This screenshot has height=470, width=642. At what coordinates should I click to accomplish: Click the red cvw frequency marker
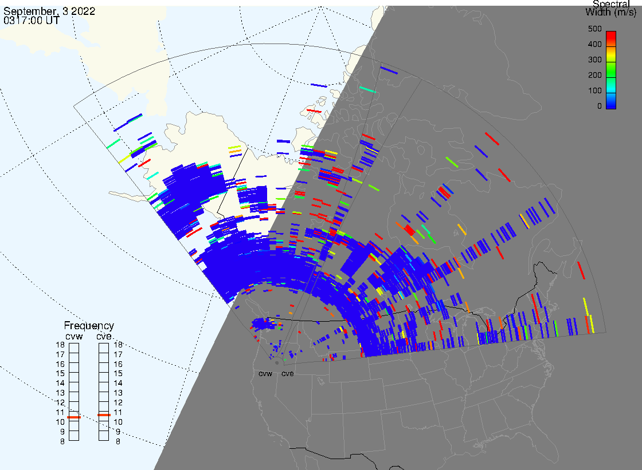pyautogui.click(x=74, y=417)
